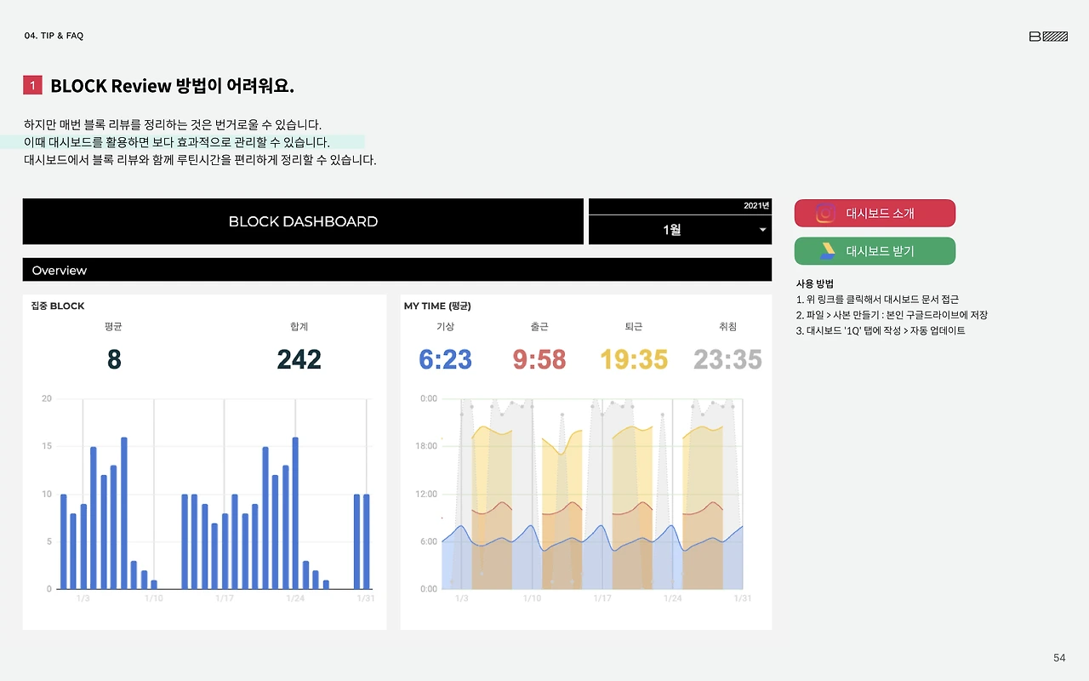Click the BLOCK DASHBOARD title bar
Viewport: 1089px width, 681px height.
click(x=302, y=221)
